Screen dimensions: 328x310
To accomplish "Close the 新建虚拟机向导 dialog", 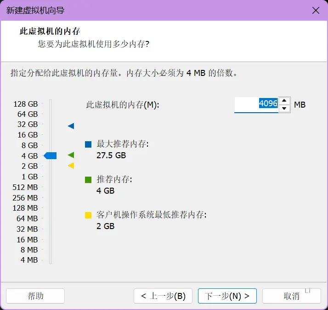I will tap(316, 10).
